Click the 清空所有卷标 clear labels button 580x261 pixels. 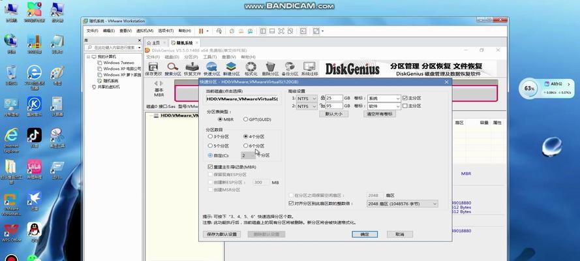(x=380, y=114)
